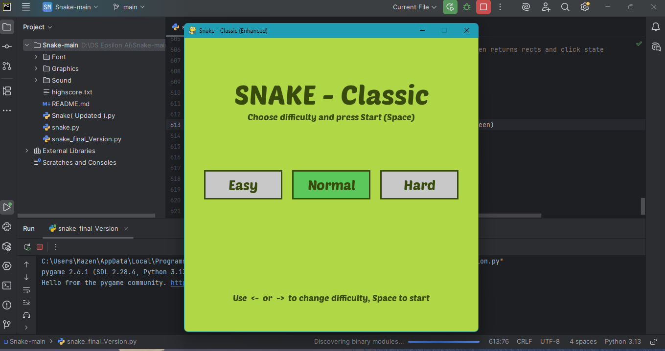Select Easy difficulty in the game
This screenshot has width=665, height=351.
[243, 185]
